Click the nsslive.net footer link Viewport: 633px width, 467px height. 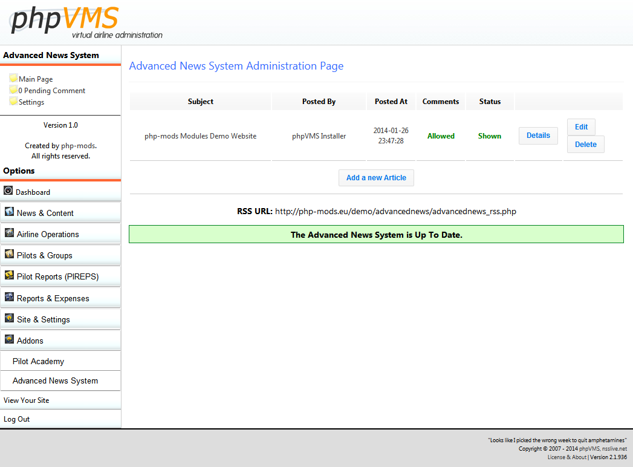[x=614, y=449]
